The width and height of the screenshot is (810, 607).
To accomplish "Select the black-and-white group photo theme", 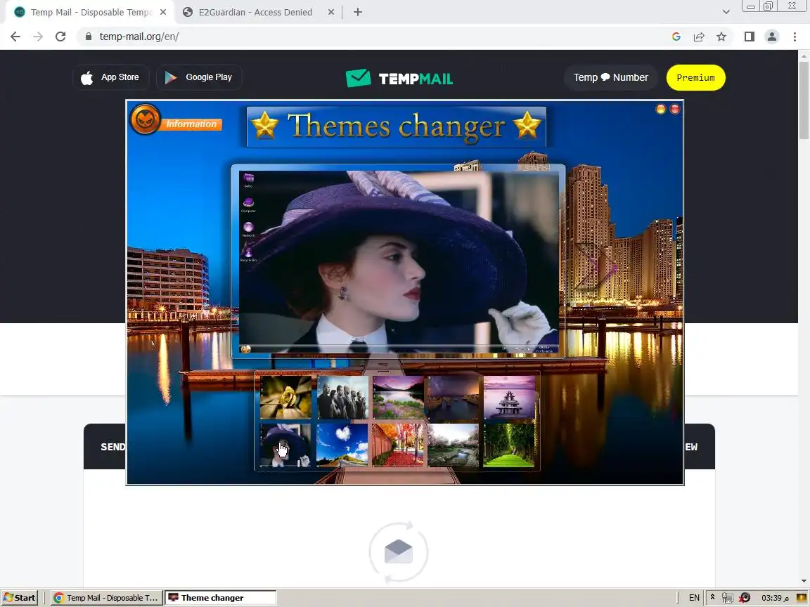I will click(342, 397).
